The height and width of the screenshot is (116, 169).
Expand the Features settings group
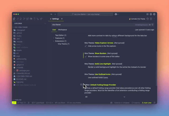(x=54, y=38)
